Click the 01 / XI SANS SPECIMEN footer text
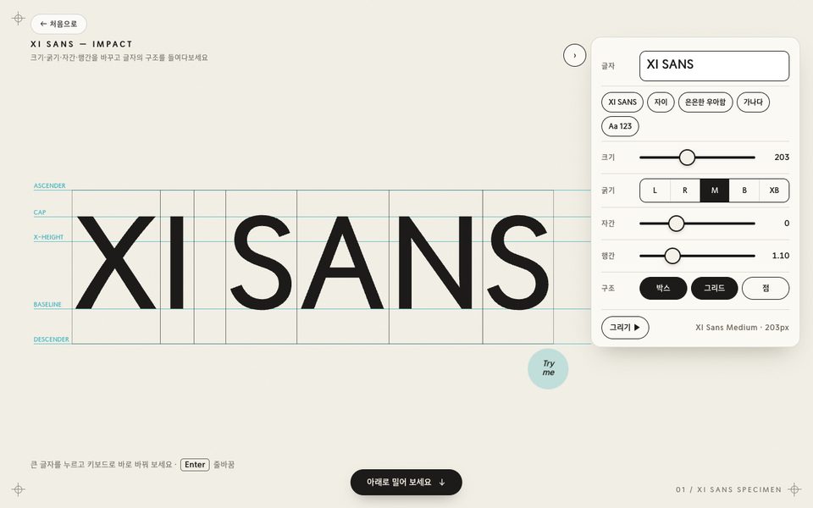Viewport: 813px width, 508px height. (728, 489)
